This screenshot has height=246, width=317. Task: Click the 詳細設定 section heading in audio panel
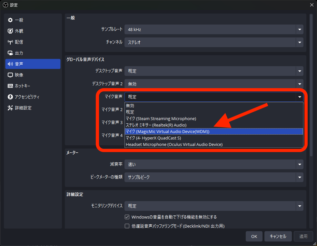tap(75, 195)
